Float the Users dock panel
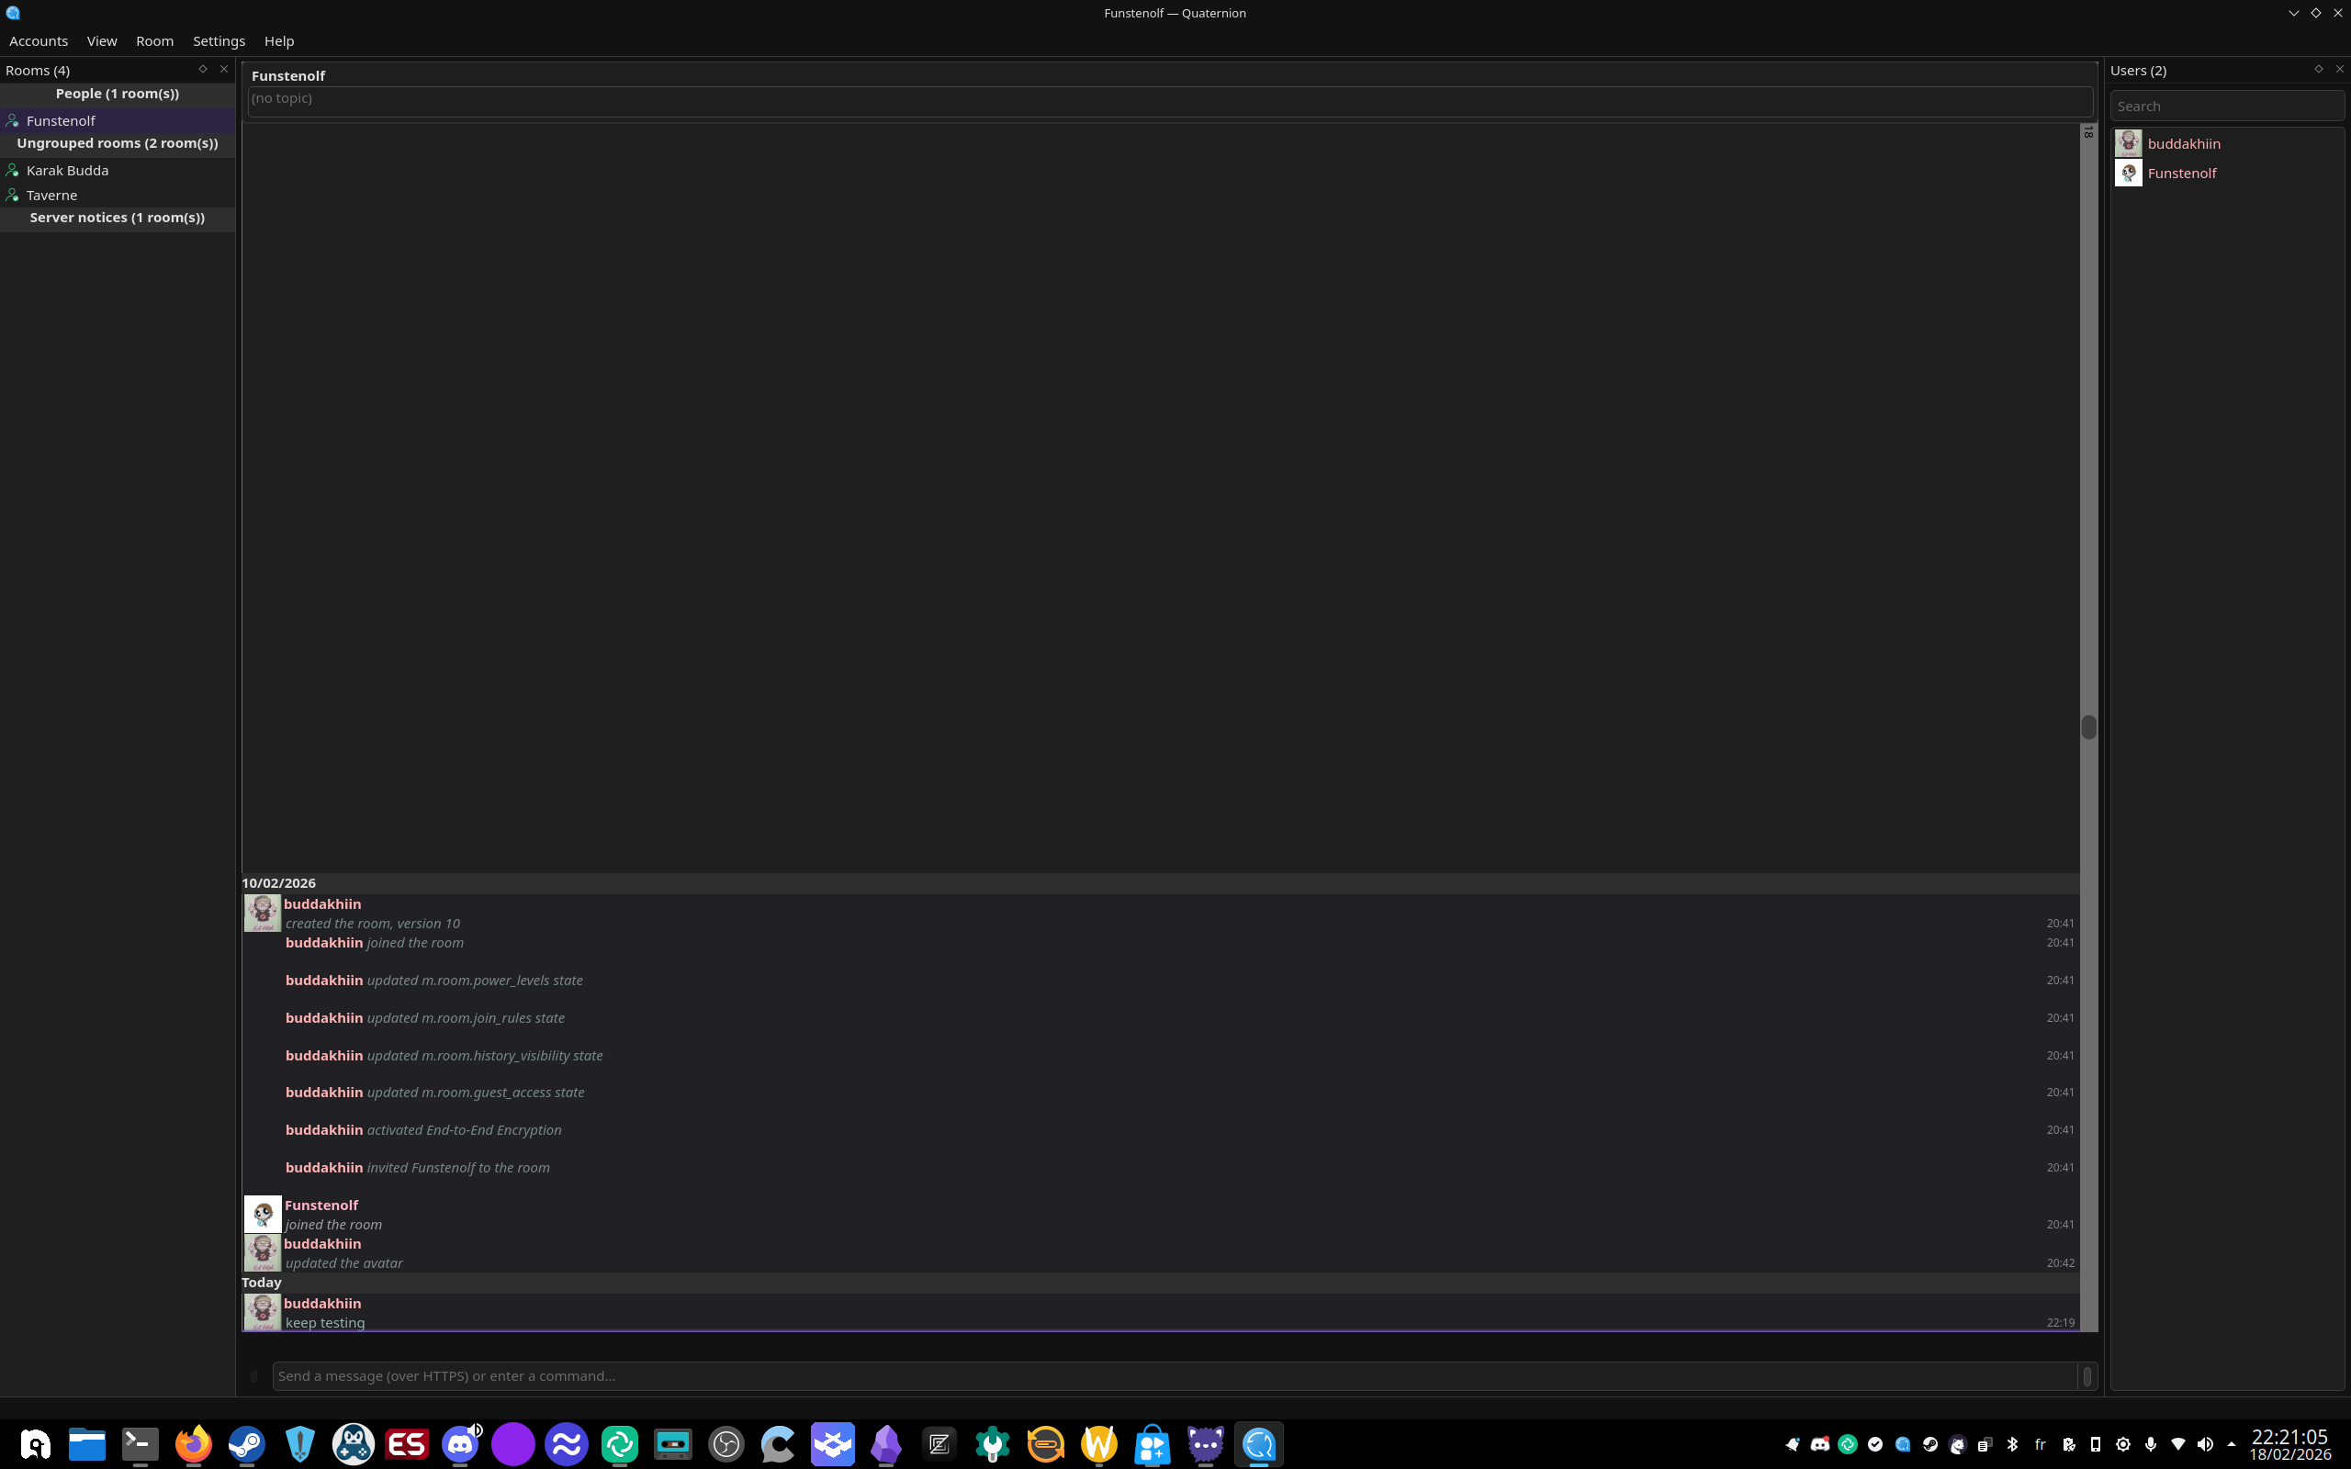Viewport: 2351px width, 1469px height. [x=2318, y=69]
